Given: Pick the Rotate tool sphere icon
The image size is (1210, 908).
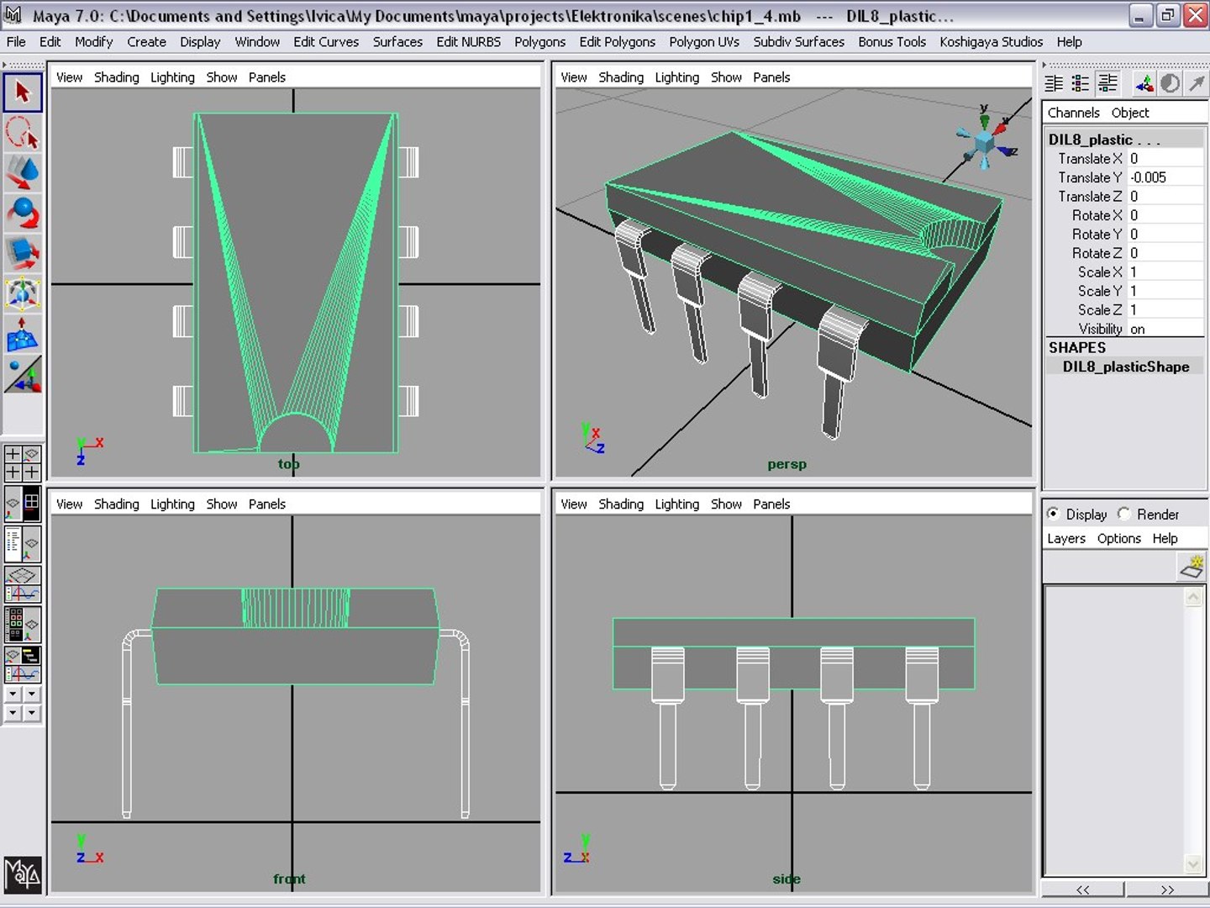Looking at the screenshot, I should coord(23,213).
